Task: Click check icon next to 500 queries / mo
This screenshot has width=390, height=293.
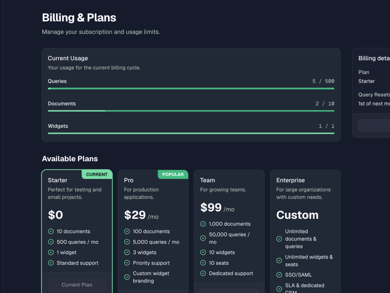Action: (x=51, y=242)
